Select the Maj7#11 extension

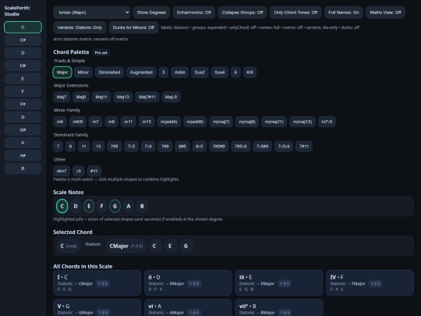click(147, 97)
